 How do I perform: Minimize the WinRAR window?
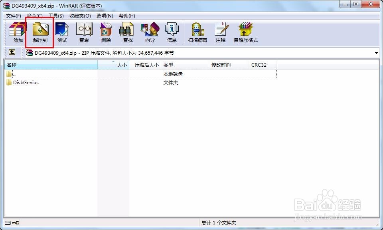345,4
